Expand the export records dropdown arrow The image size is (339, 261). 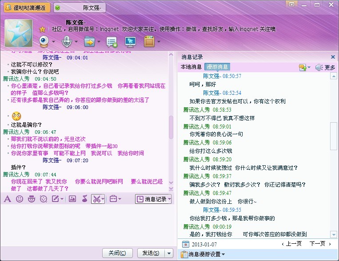click(309, 67)
